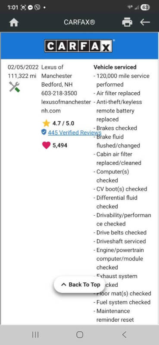Tap the Vehicle serviced heading
This screenshot has width=159, height=345.
coord(115,67)
